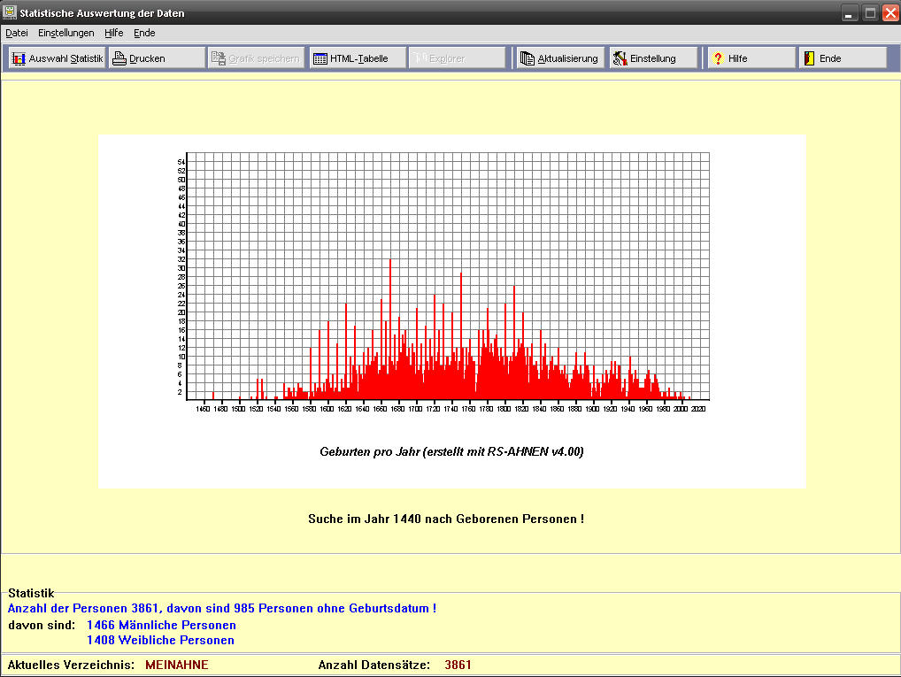The image size is (901, 677).
Task: Click the Einstellung tools icon
Action: tap(620, 58)
